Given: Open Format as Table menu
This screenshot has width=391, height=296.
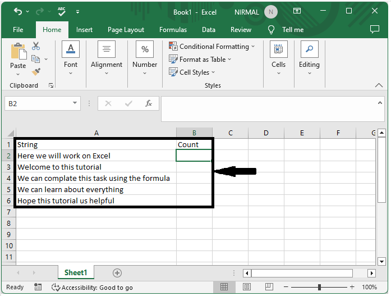Looking at the screenshot, I should pyautogui.click(x=200, y=60).
